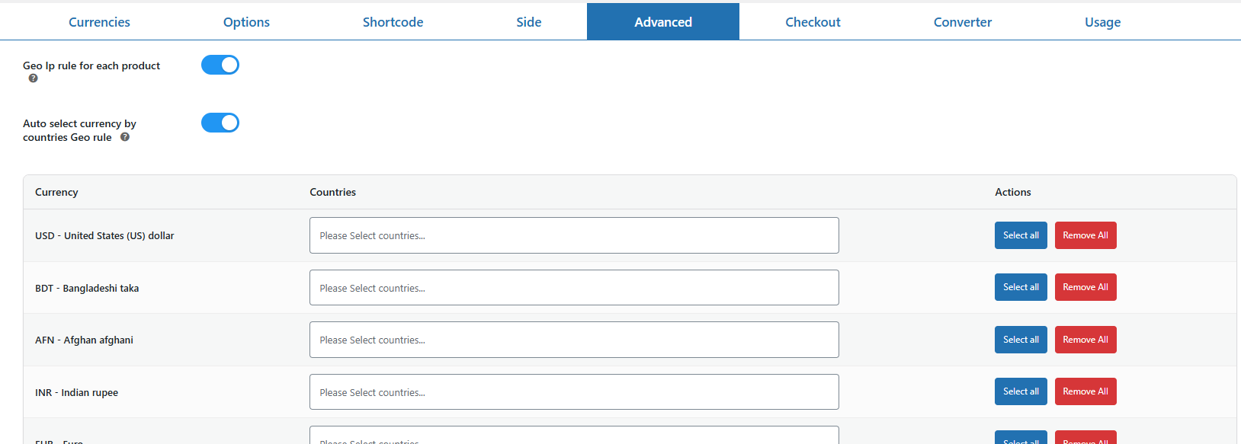This screenshot has height=444, width=1241.
Task: Open countries selector for USD dollar
Action: (573, 235)
